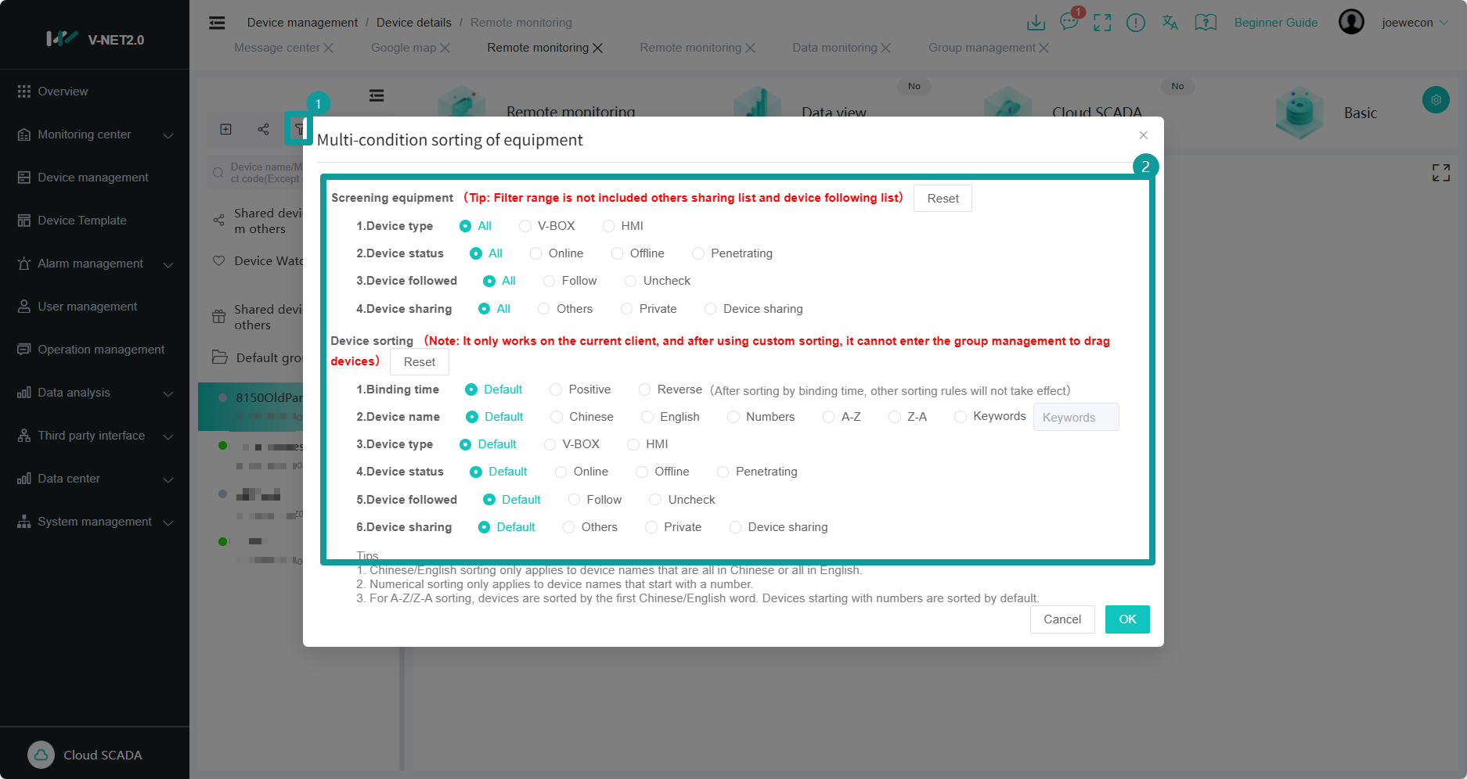Open the download icon in top bar
The height and width of the screenshot is (779, 1467).
tap(1036, 23)
